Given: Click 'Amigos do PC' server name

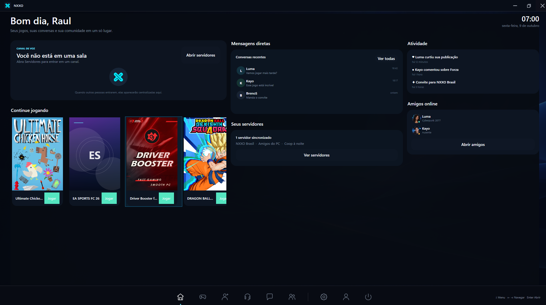Looking at the screenshot, I should 269,144.
